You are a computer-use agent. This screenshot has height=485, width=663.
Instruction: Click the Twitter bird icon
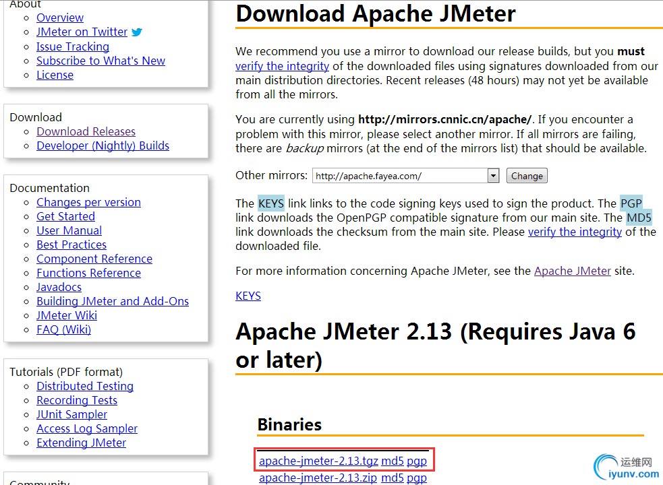(136, 32)
